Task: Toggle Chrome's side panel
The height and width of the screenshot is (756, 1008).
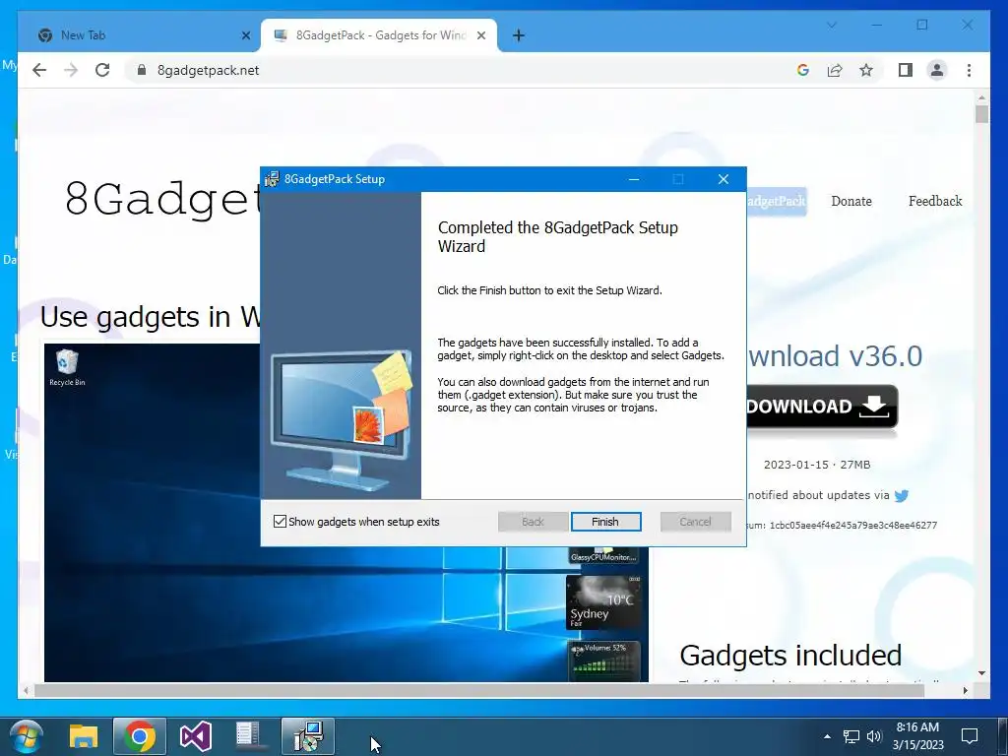Action: pyautogui.click(x=906, y=70)
